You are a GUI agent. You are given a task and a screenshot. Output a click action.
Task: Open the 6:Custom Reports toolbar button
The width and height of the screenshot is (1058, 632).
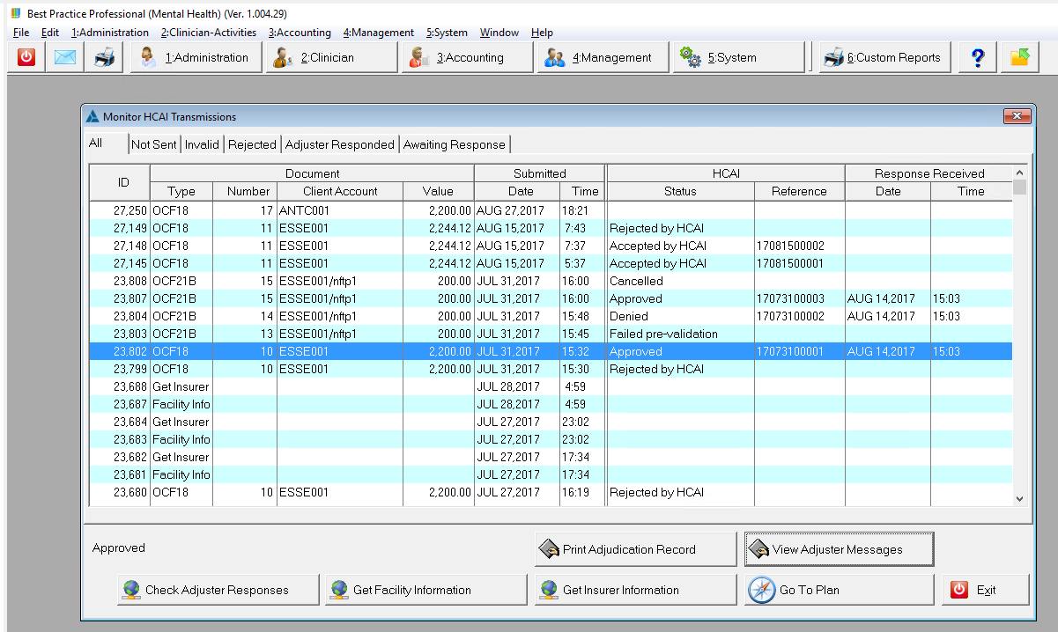884,57
